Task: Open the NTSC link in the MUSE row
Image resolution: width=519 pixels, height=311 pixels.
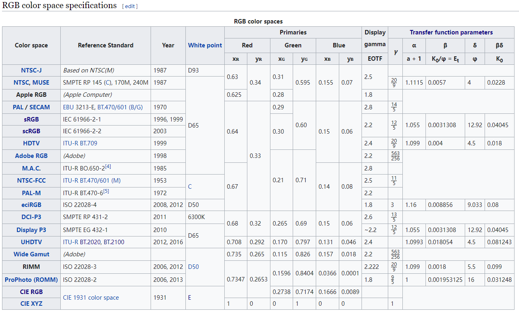Action: pyautogui.click(x=21, y=82)
